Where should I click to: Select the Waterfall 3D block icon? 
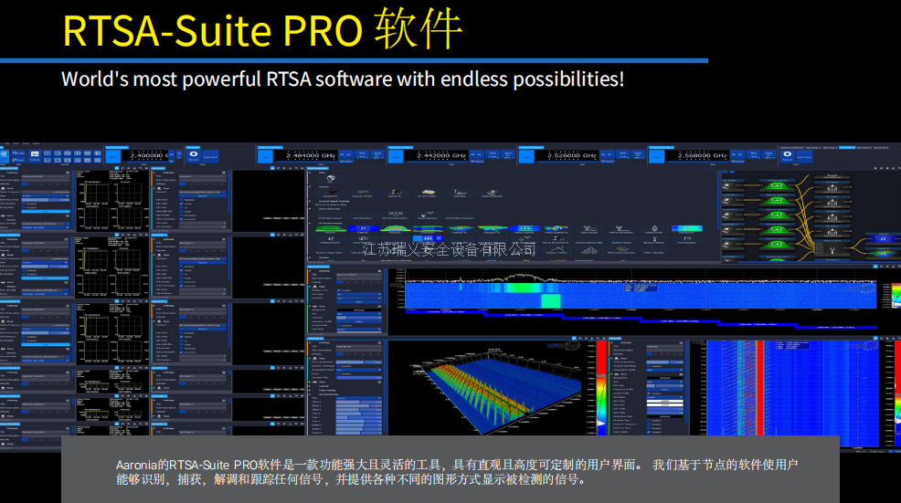click(461, 229)
